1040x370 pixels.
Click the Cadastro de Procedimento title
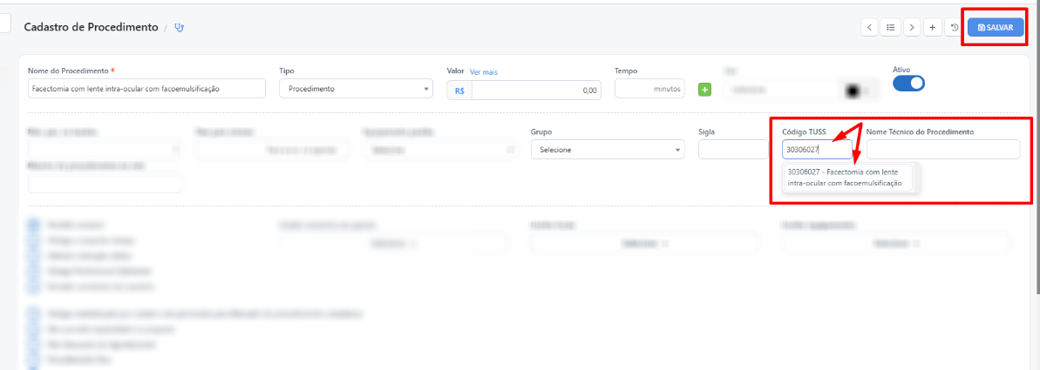pos(91,27)
